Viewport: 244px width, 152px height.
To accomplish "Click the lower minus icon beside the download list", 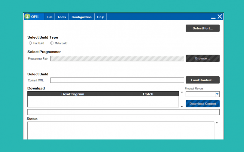I will [182, 106].
